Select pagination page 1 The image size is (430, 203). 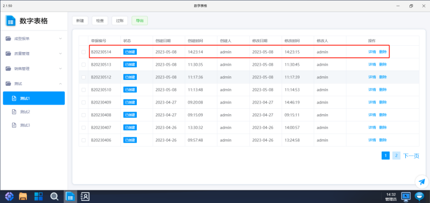click(x=386, y=156)
